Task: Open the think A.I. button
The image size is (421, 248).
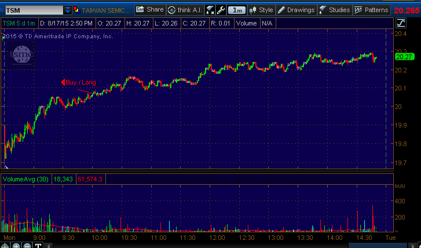Action: click(185, 10)
